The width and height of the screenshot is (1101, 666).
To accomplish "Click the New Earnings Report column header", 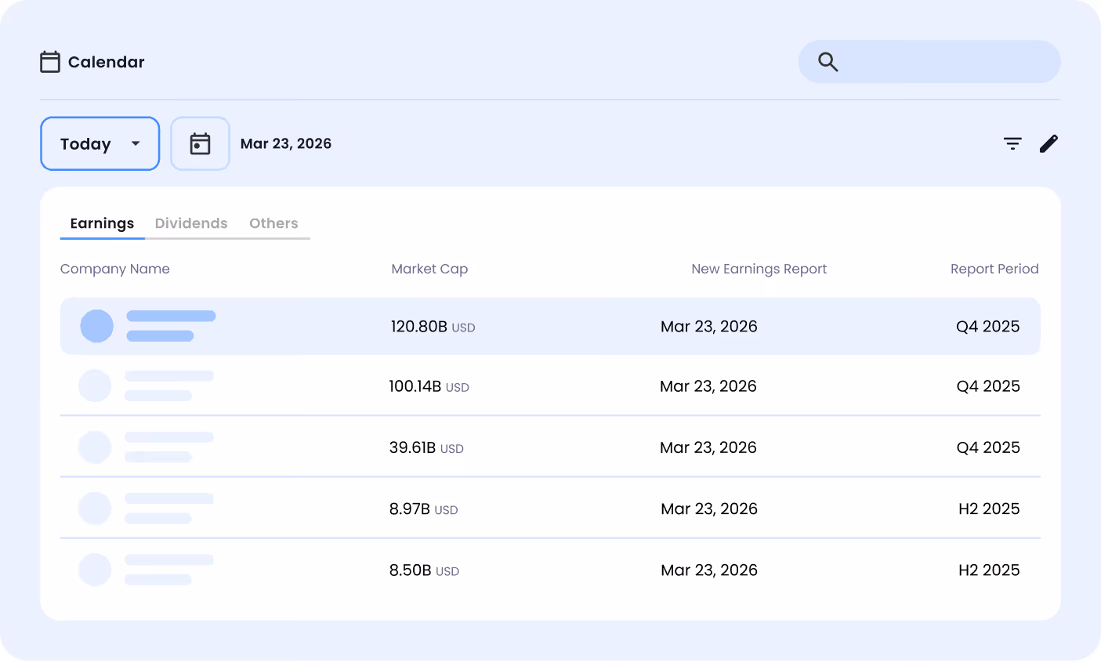I will tap(759, 269).
